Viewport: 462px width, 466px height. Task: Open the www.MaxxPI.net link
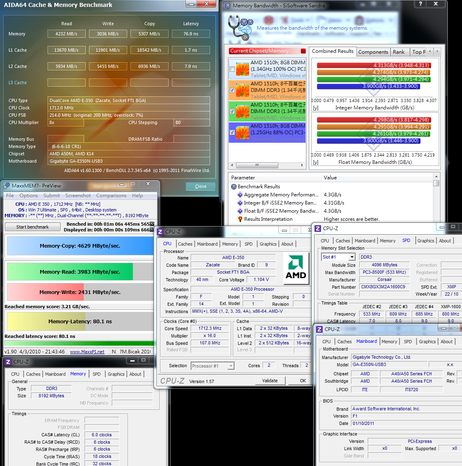[x=87, y=352]
